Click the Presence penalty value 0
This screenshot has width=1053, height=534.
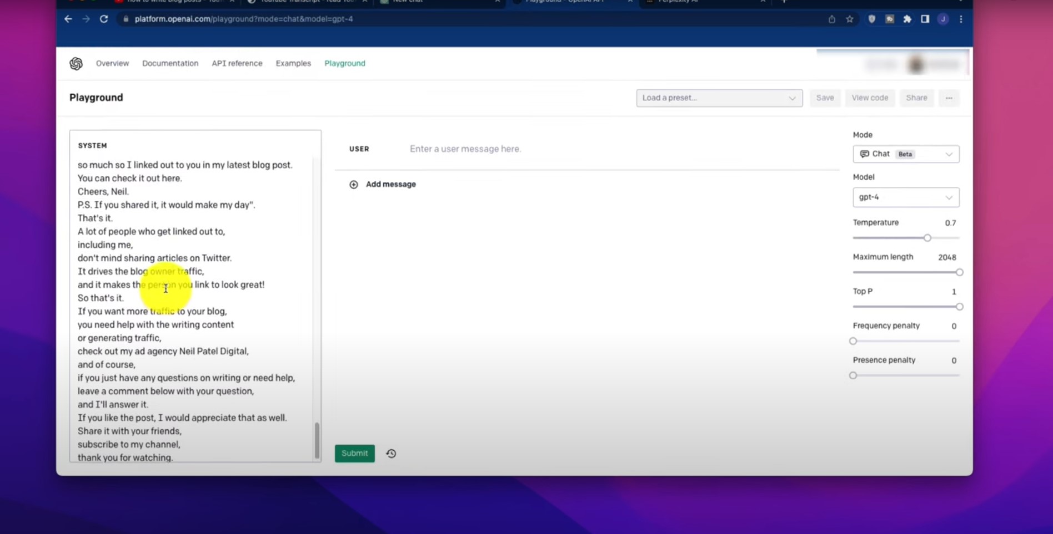click(x=954, y=360)
